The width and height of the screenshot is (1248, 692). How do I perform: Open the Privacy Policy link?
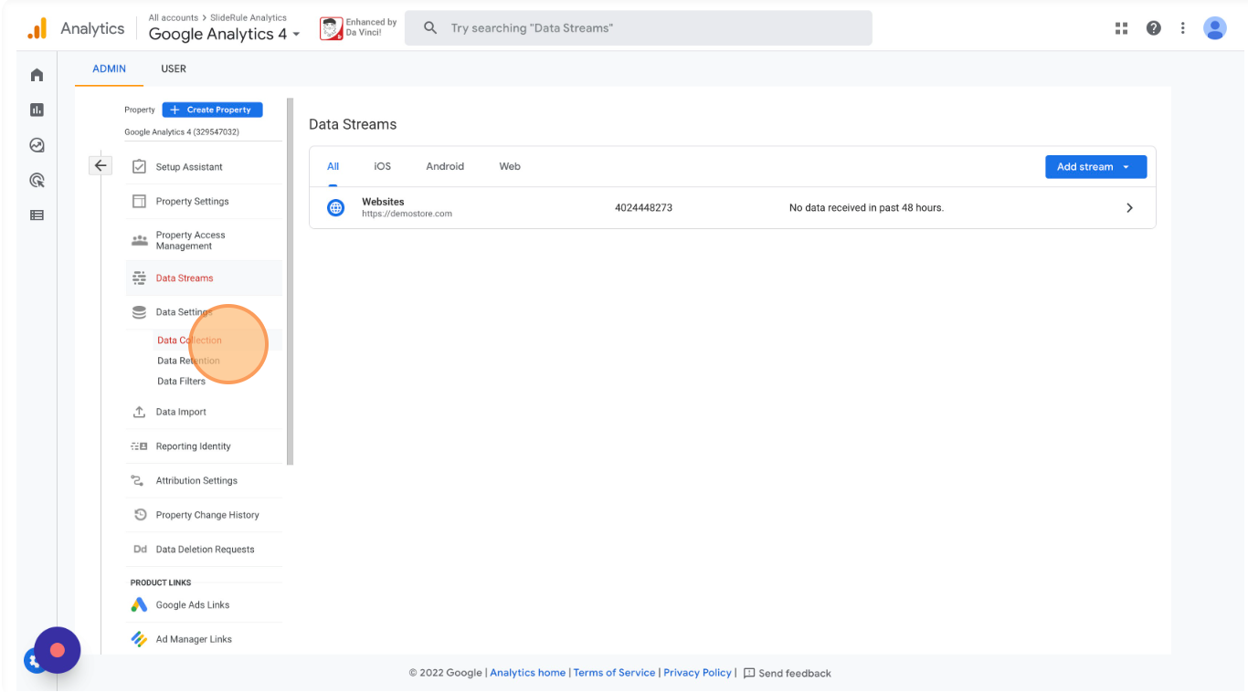(x=697, y=673)
